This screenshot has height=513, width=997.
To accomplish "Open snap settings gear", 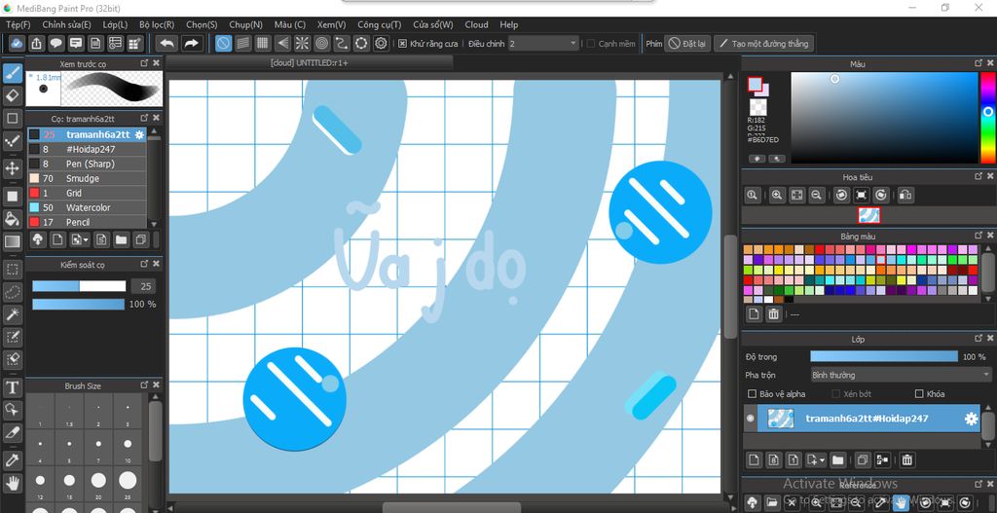I will (x=381, y=43).
